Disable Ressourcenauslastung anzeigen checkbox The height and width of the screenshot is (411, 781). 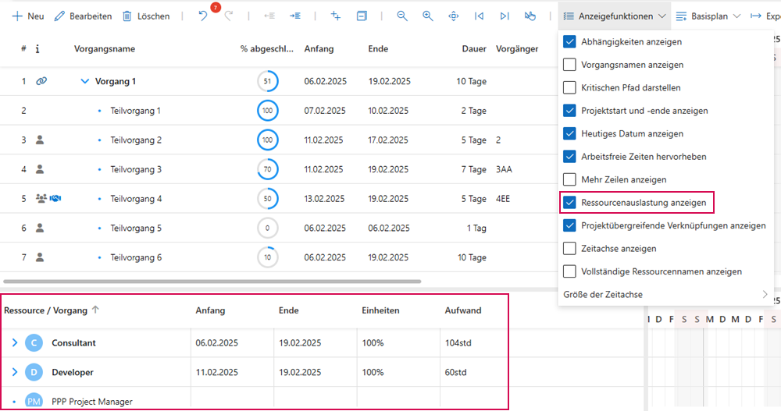pyautogui.click(x=570, y=203)
